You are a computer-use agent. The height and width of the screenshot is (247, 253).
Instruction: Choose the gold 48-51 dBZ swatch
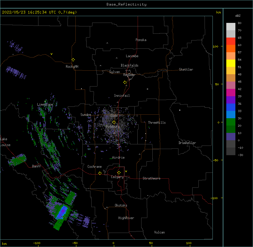click(231, 71)
